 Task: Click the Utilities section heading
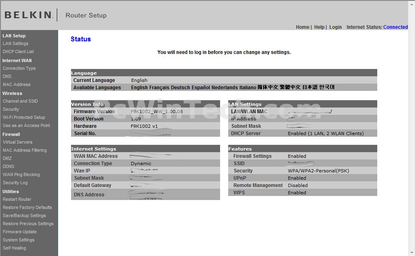(11, 191)
